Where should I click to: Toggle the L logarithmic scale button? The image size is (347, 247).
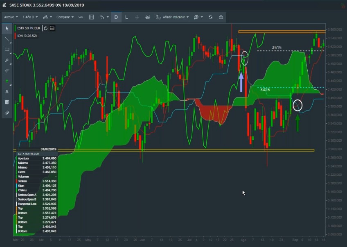[126, 17]
